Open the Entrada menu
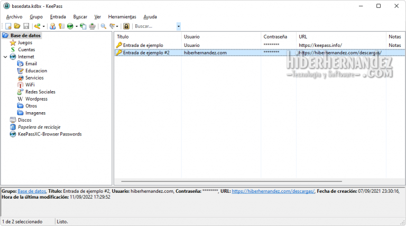This screenshot has height=226, width=406. (58, 17)
